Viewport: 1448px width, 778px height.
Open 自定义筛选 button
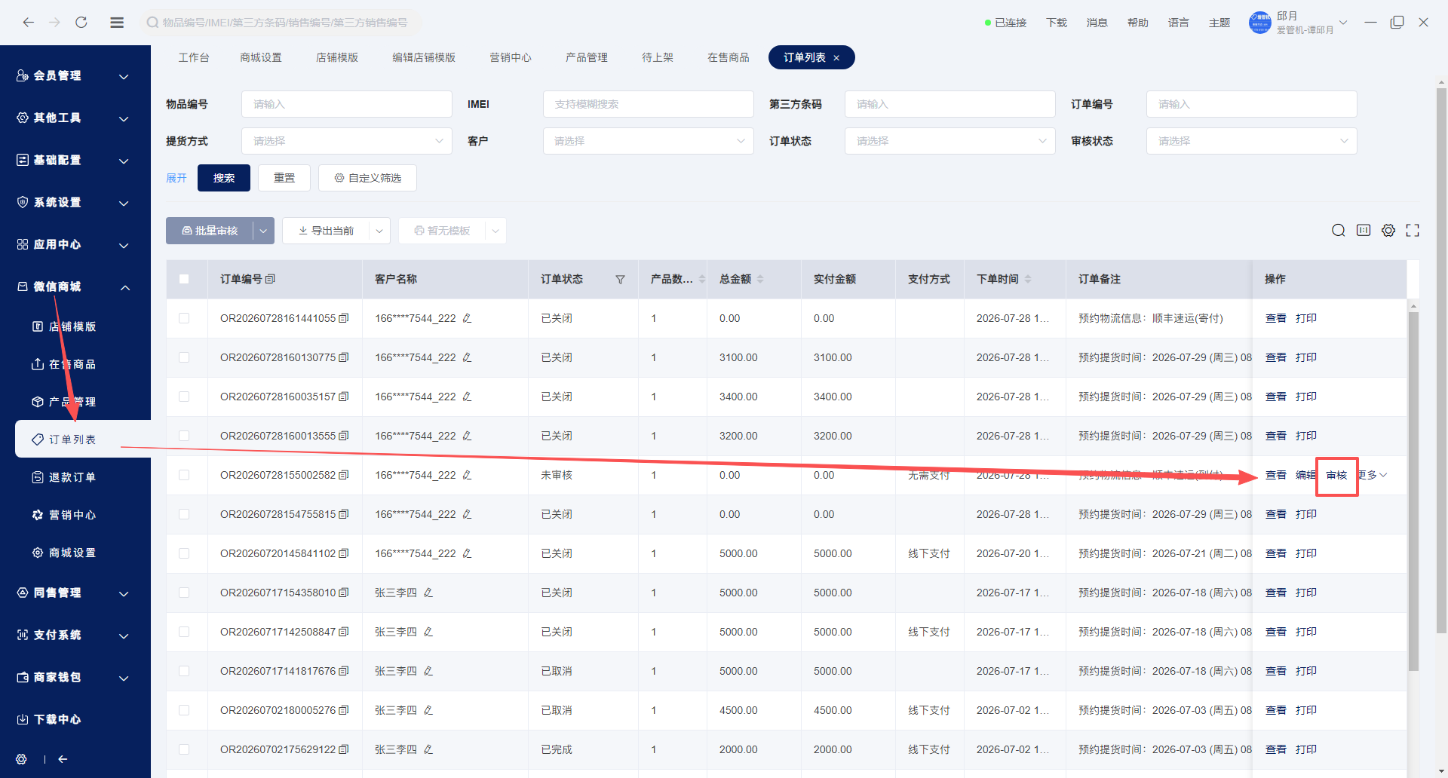click(367, 178)
